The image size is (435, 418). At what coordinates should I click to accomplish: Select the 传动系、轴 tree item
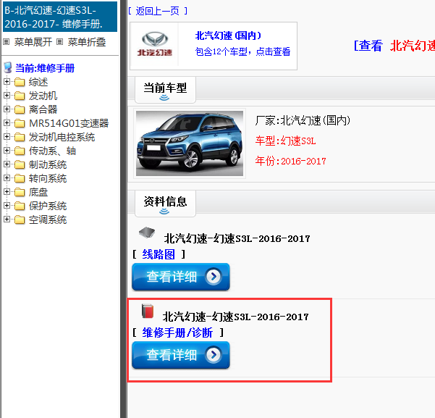(x=52, y=151)
